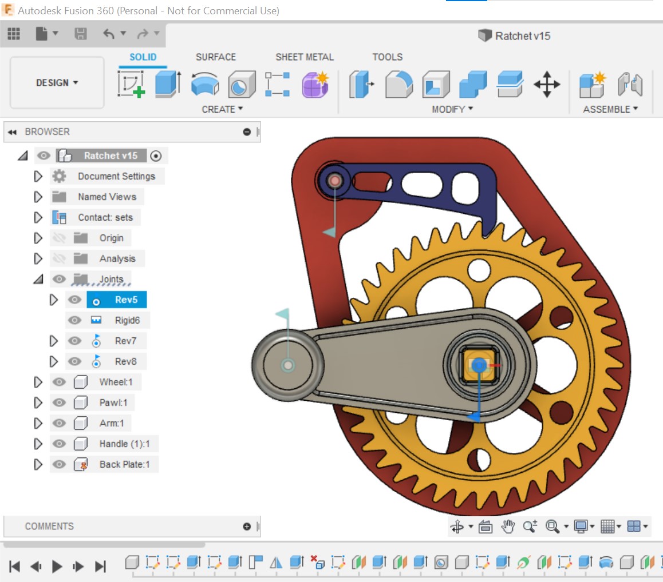Screen dimensions: 663x582
Task: Open the CREATE dropdown menu
Action: point(222,109)
